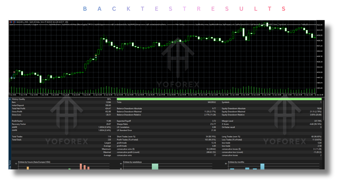
Task: Select average consecutive wins value 17
Action: [x=215, y=155]
